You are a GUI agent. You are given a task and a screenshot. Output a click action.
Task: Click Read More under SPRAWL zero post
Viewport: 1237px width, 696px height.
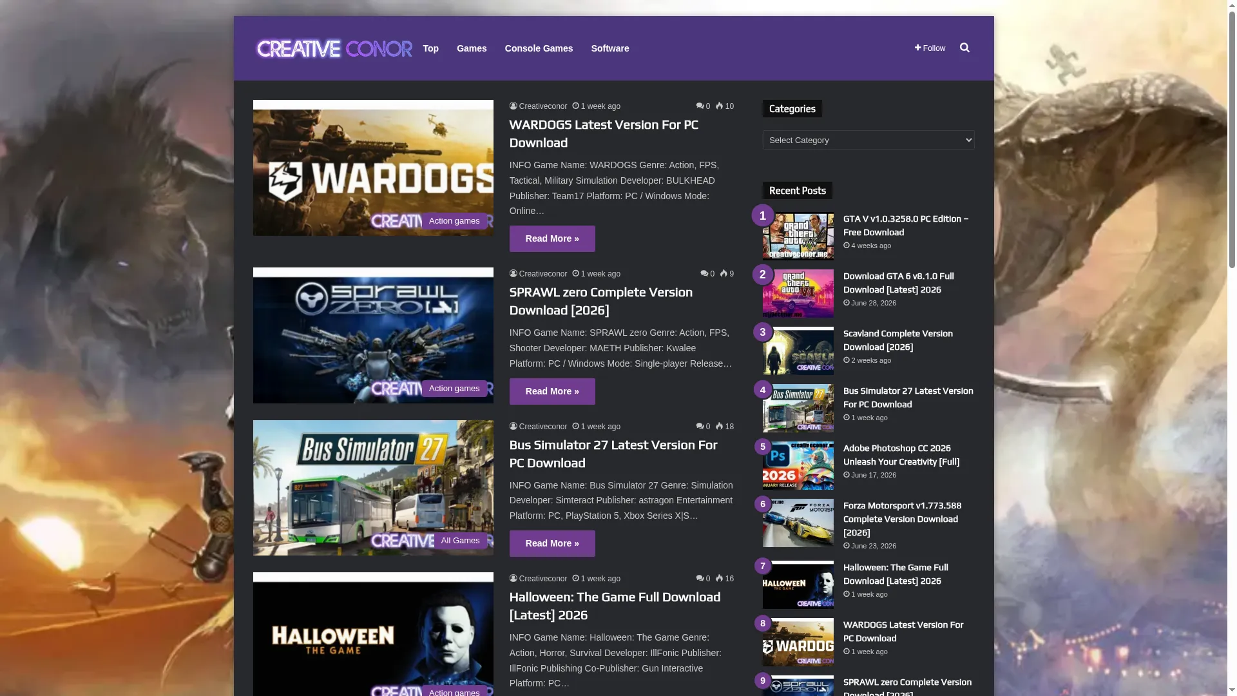[x=552, y=391]
